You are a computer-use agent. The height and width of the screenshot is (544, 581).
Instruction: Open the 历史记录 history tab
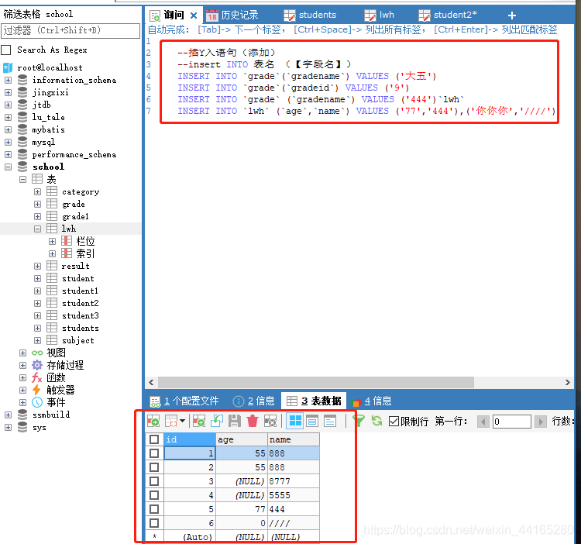232,15
